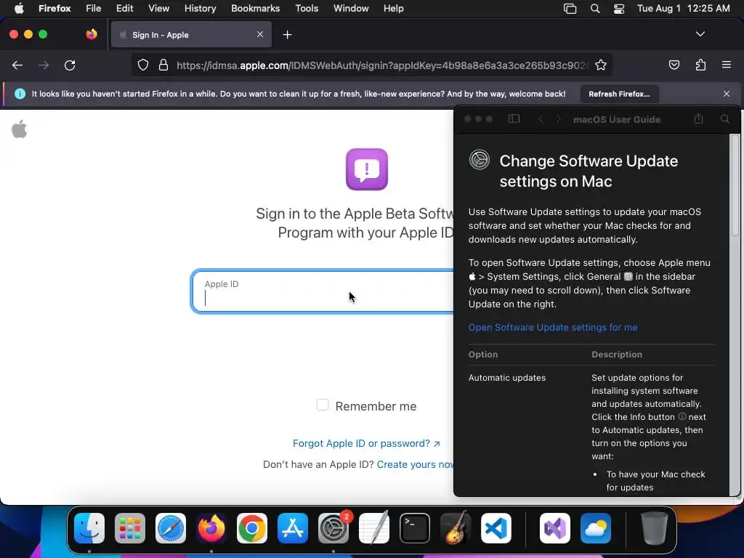Viewport: 744px width, 558px height.
Task: Launch Terminal from the Dock
Action: (x=415, y=528)
